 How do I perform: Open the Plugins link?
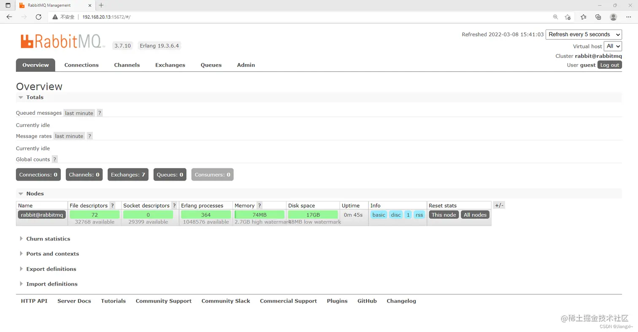pyautogui.click(x=337, y=301)
